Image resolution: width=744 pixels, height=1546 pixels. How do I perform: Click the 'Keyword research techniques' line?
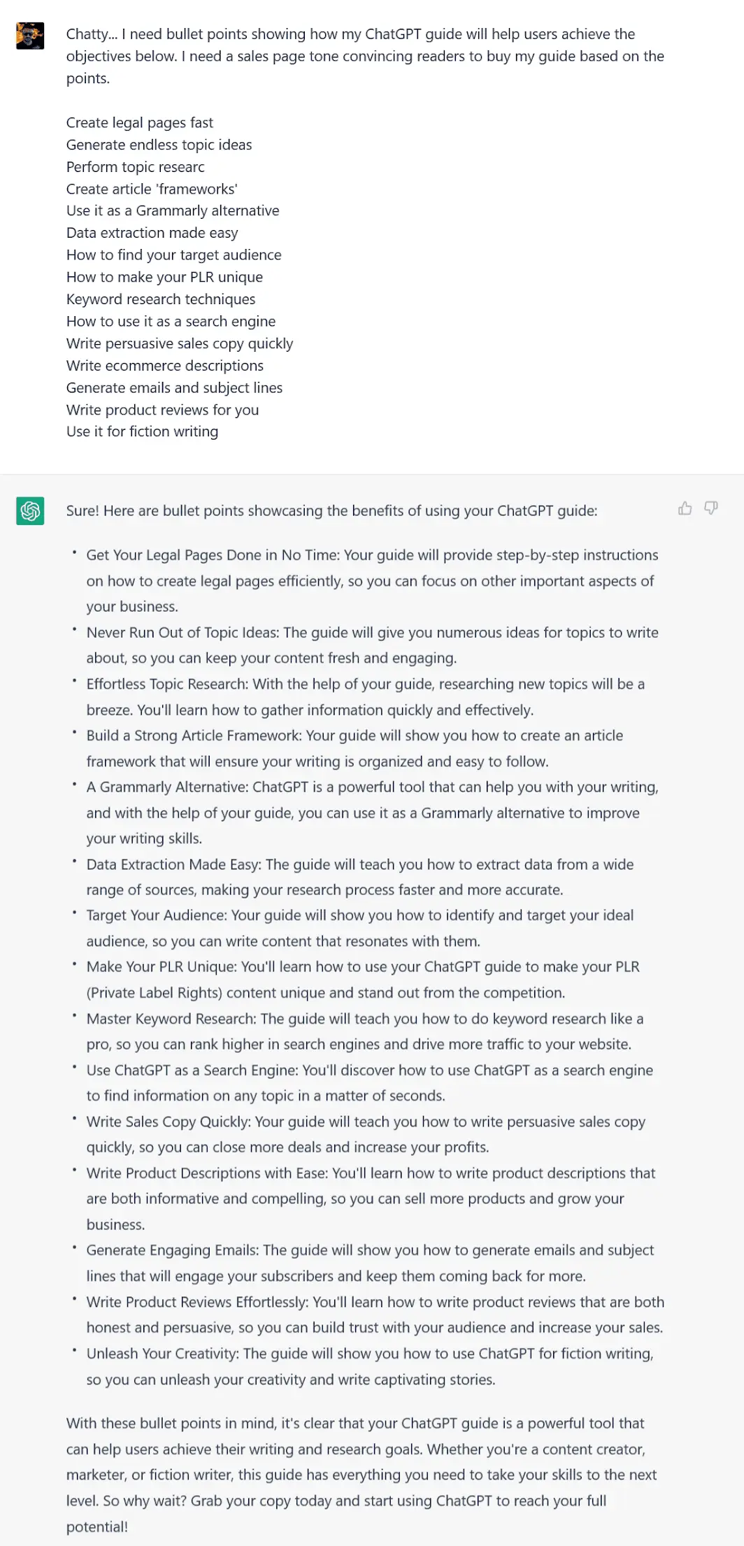pyautogui.click(x=161, y=299)
